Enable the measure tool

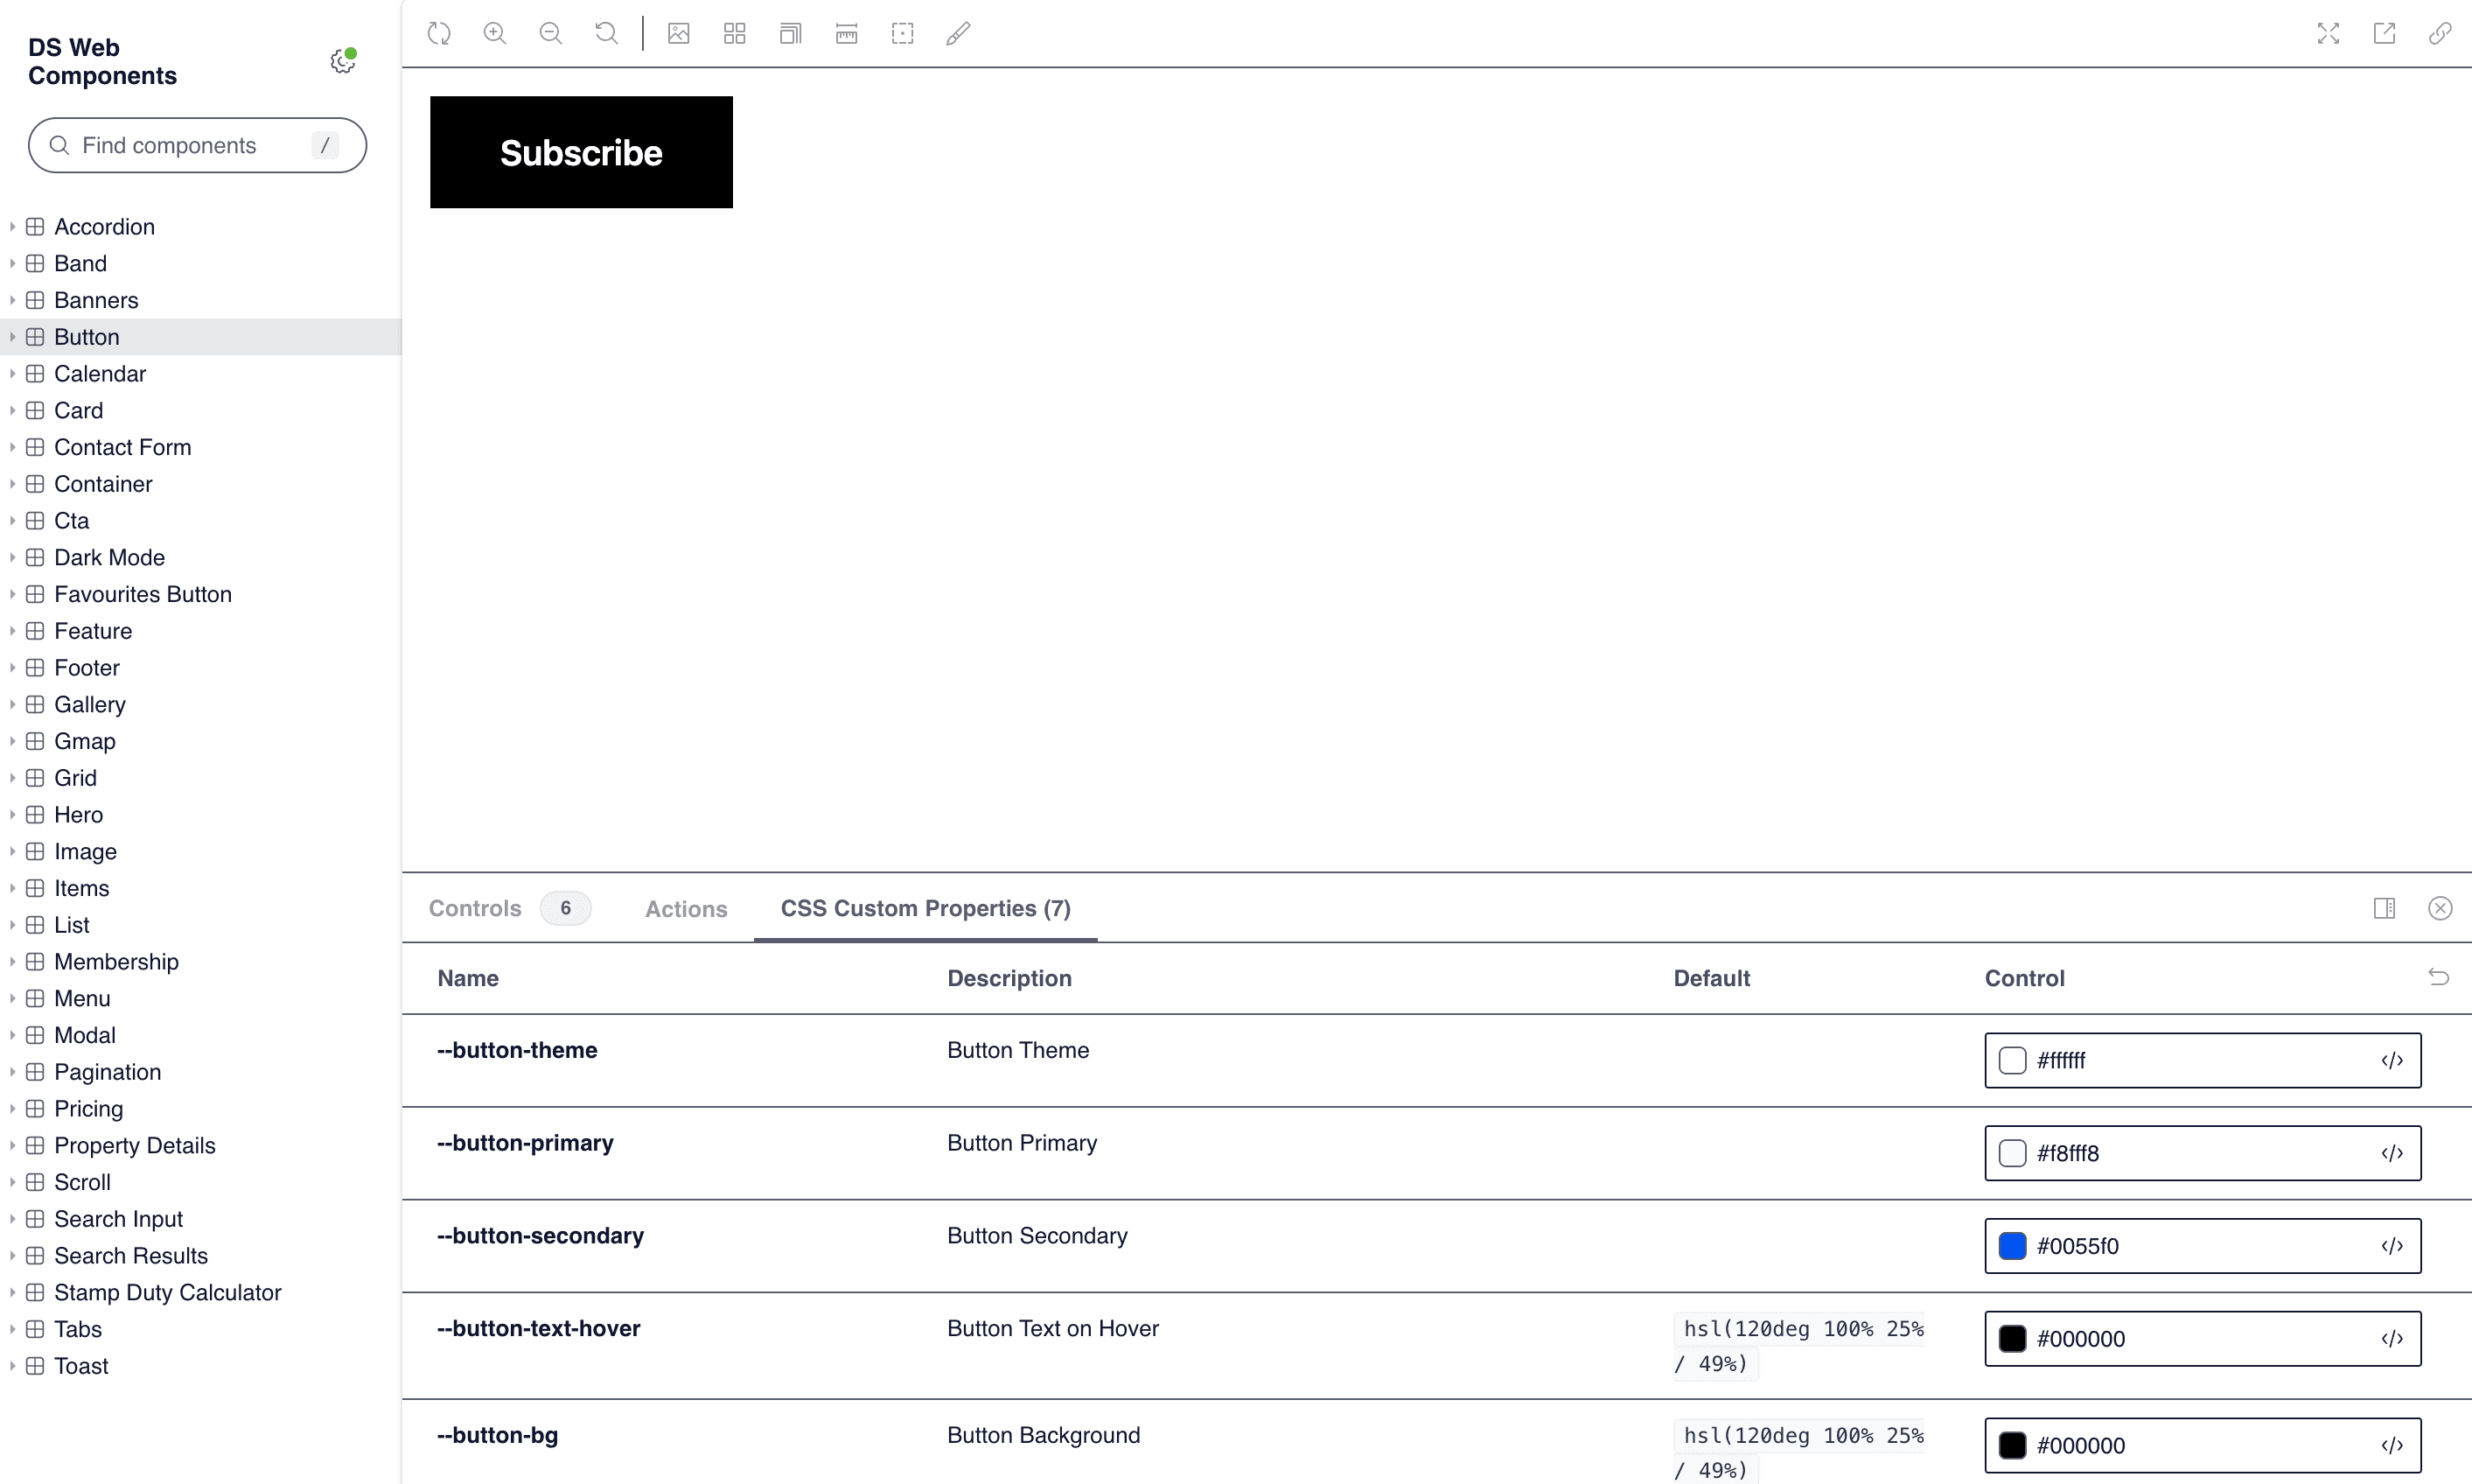[847, 33]
